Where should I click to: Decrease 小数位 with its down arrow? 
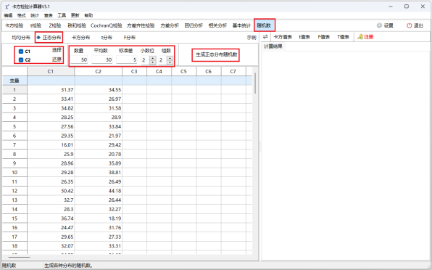click(153, 62)
